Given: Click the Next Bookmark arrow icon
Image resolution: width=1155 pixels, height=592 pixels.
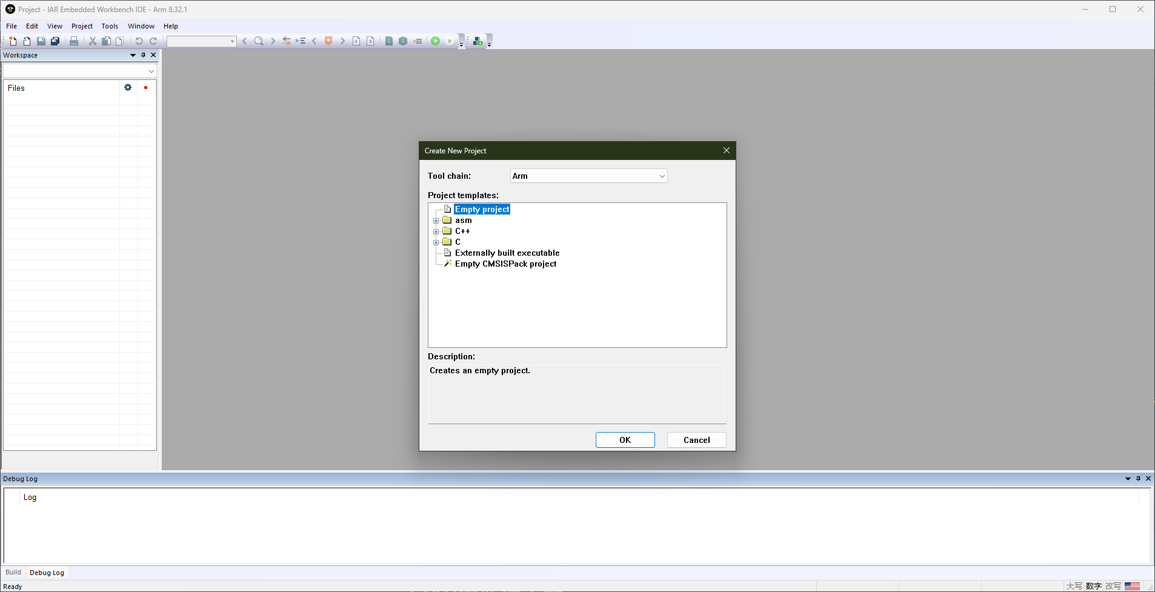Looking at the screenshot, I should tap(342, 41).
